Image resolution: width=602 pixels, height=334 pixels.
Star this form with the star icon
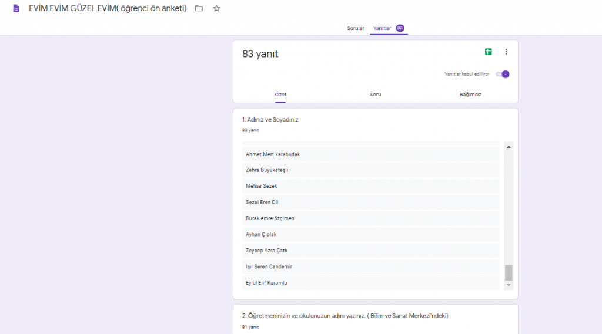[216, 9]
